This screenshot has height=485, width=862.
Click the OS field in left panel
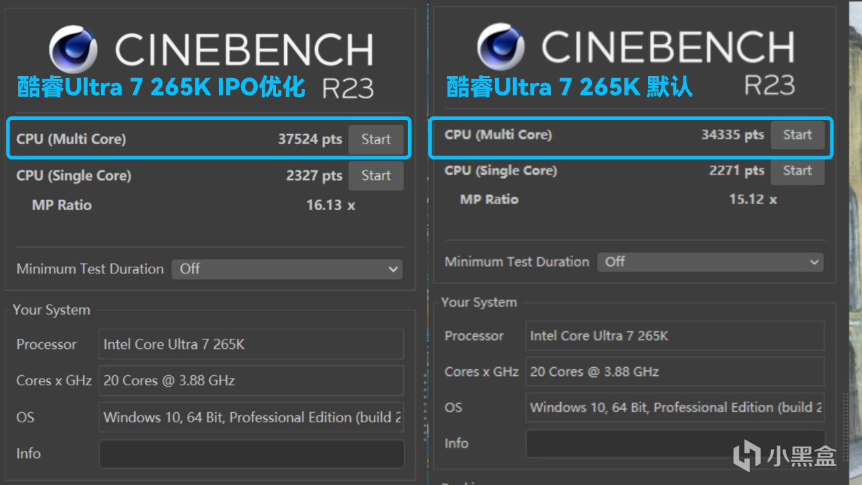251,418
